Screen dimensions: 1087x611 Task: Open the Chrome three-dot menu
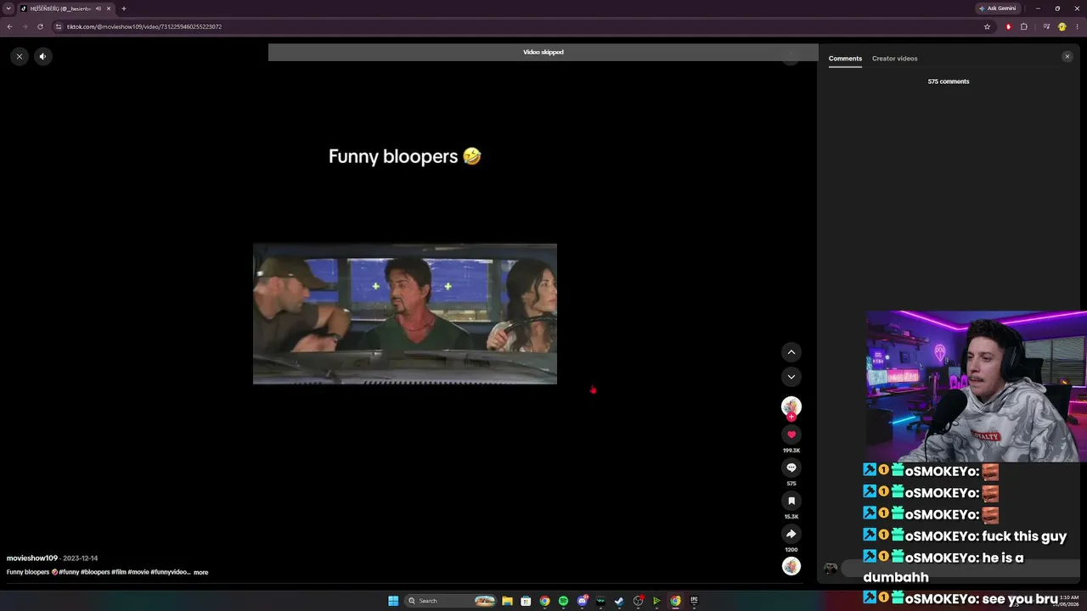click(x=1077, y=26)
